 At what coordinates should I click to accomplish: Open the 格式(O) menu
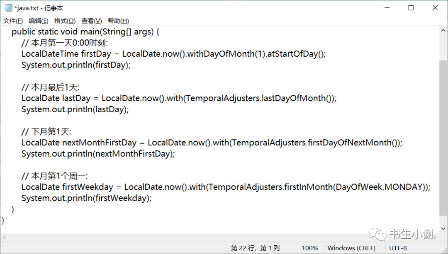pyautogui.click(x=64, y=20)
